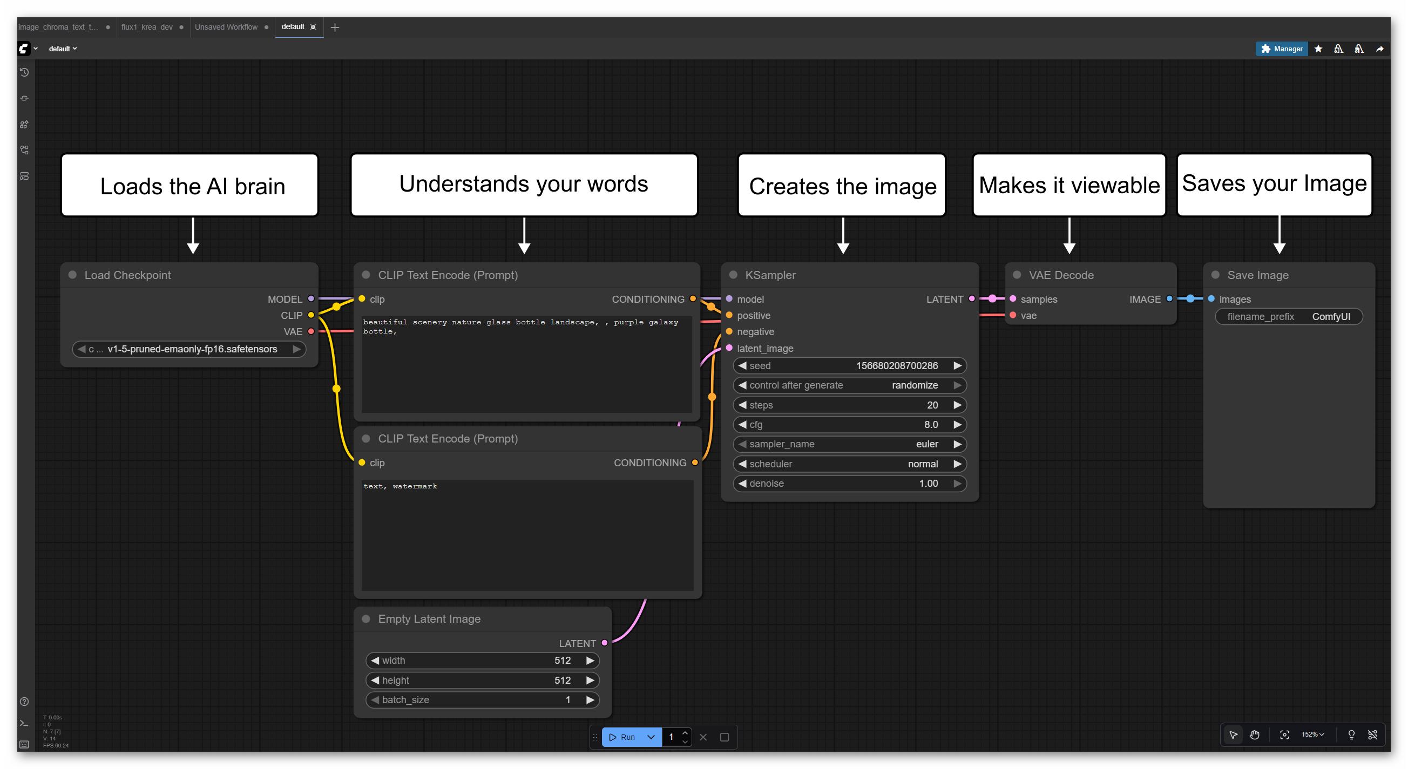
Task: Collapse the Load Checkpoint node
Action: click(72, 275)
